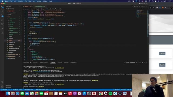Click the date and time in menu bar
The image size is (173, 97).
tap(166, 1)
